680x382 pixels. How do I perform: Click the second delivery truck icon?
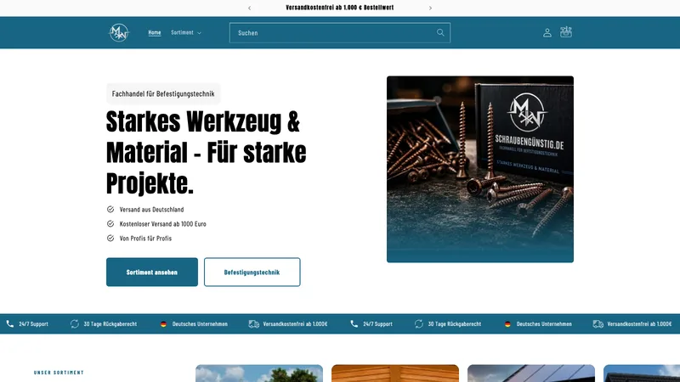[x=598, y=324]
